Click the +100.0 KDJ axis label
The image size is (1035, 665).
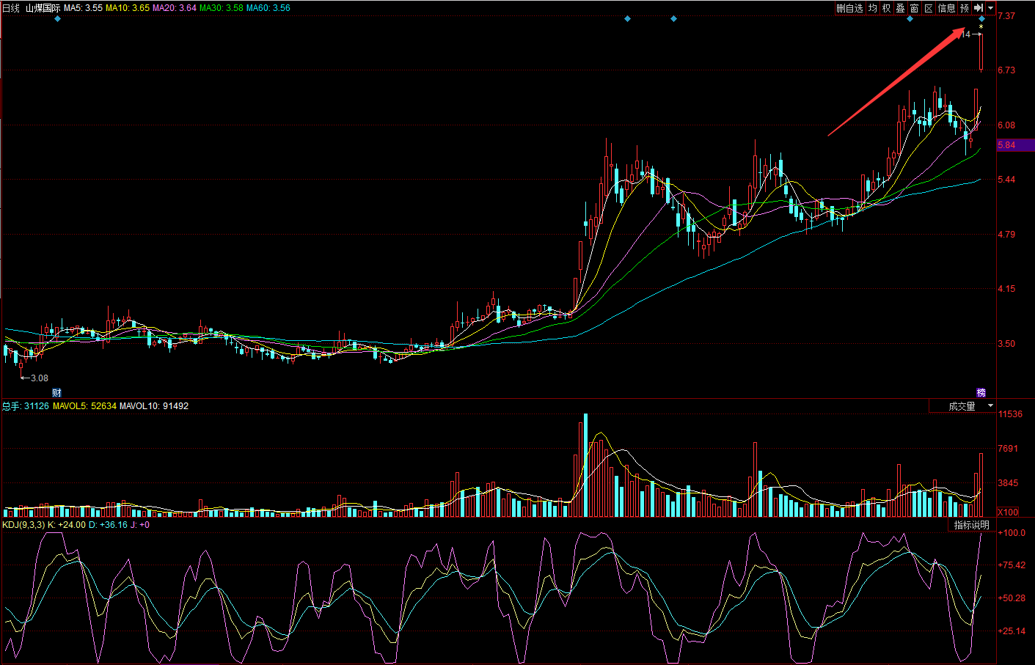(1012, 533)
